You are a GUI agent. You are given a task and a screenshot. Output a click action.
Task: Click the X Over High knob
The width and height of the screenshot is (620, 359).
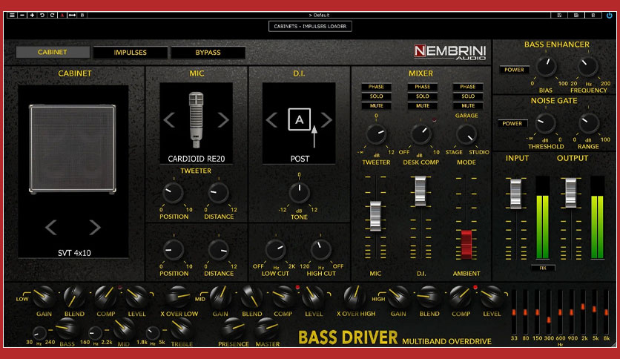(x=354, y=297)
